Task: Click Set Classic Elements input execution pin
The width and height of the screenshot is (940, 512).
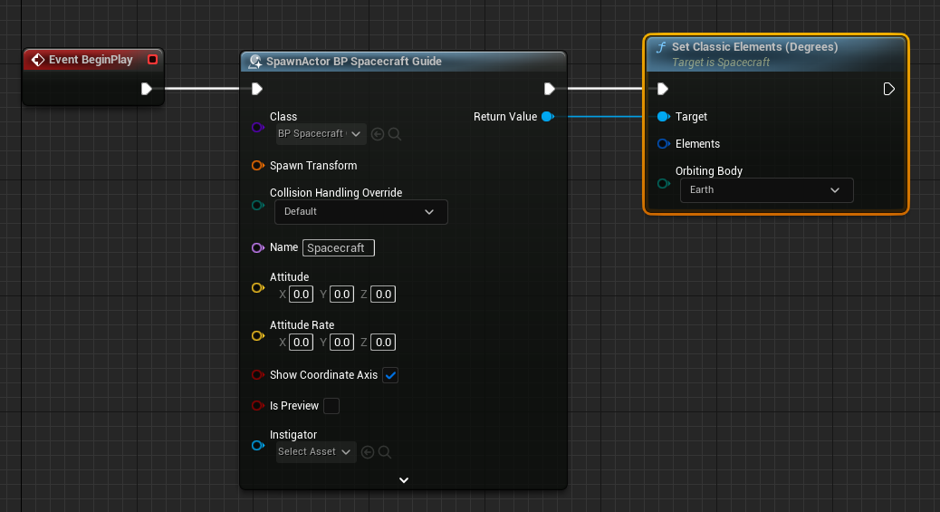Action: [x=662, y=89]
